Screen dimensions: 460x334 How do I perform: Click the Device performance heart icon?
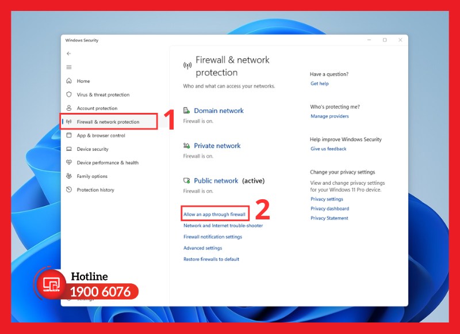[x=69, y=162]
